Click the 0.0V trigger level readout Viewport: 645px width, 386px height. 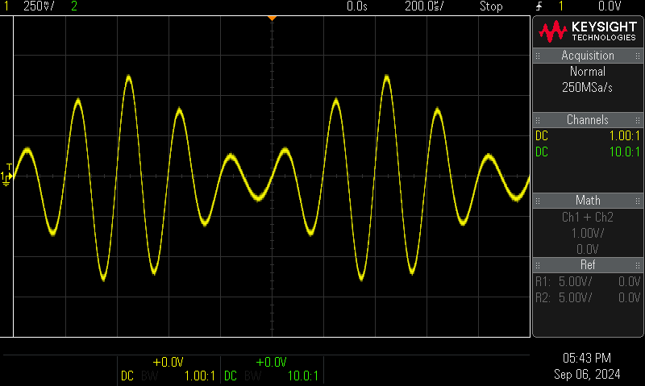tap(609, 6)
